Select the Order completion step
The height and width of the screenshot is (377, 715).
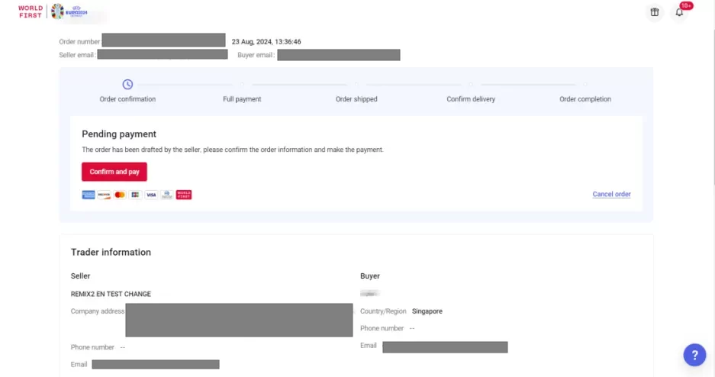pyautogui.click(x=585, y=98)
